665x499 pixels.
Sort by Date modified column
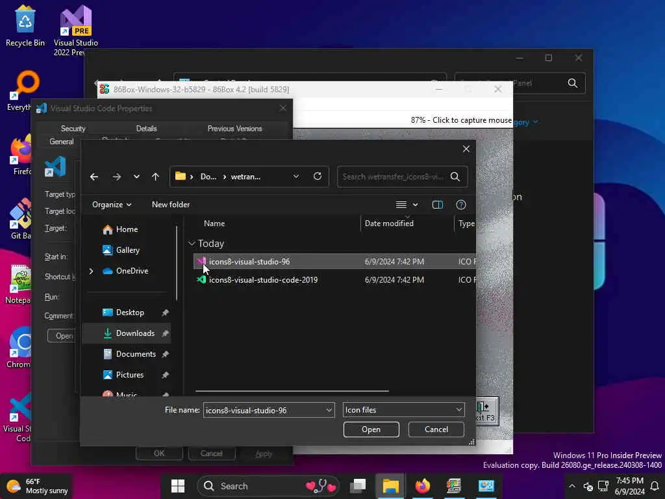(x=389, y=224)
